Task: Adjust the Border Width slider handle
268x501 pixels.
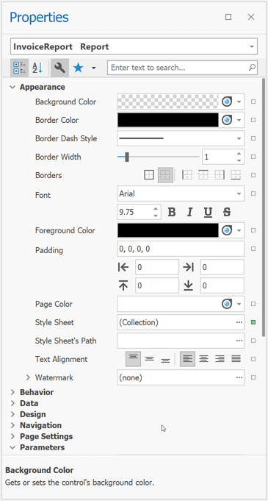Action: pos(127,157)
